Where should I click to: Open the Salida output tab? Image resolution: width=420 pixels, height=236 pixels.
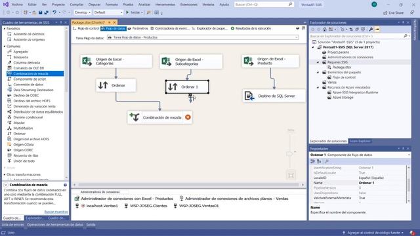91,224
